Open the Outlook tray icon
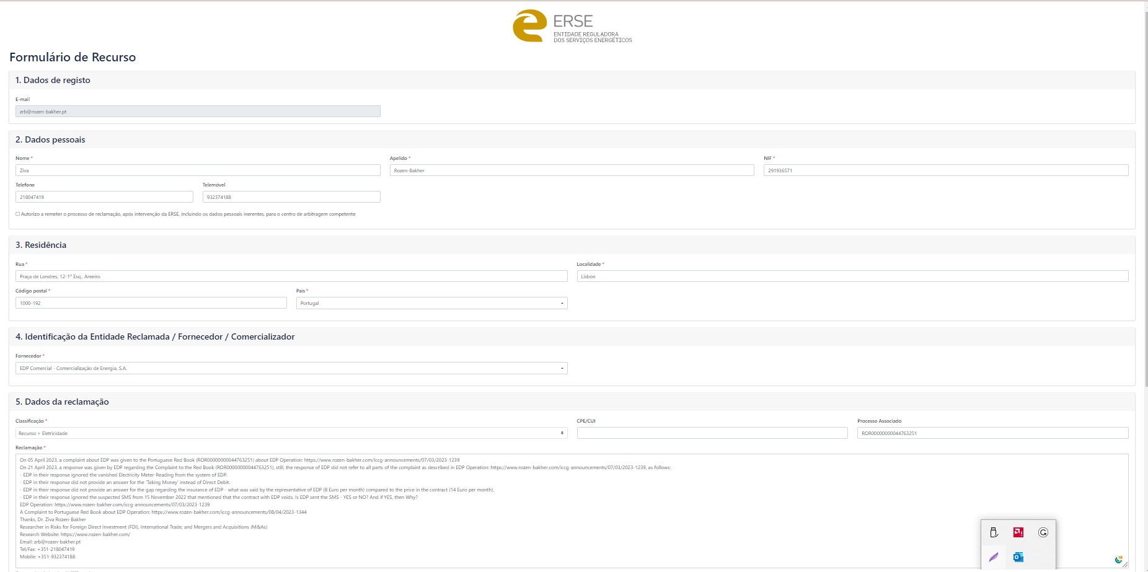This screenshot has width=1148, height=572. 1018,557
